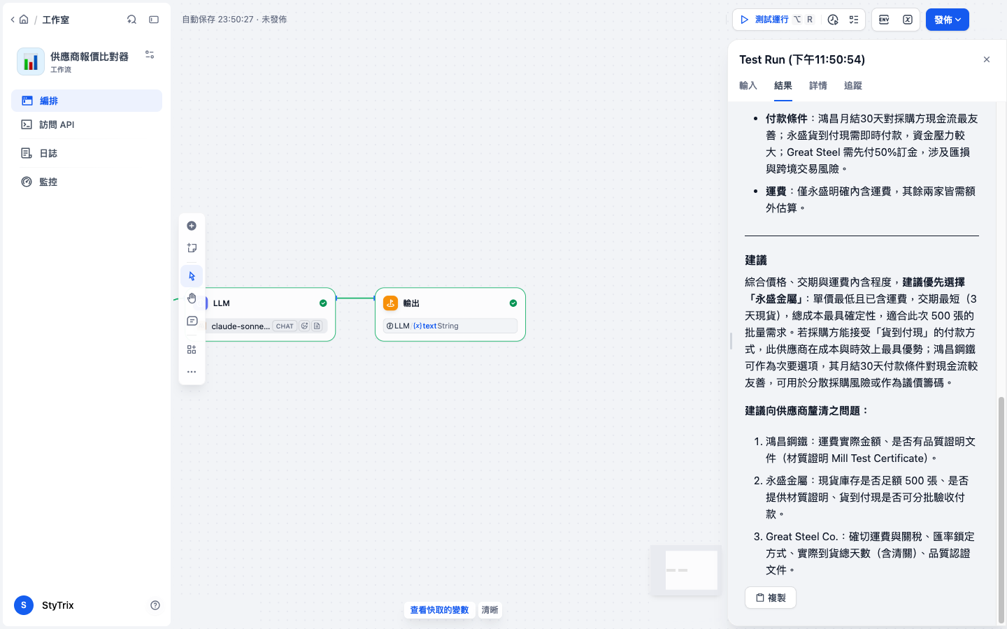Open the more options ellipsis

[192, 372]
